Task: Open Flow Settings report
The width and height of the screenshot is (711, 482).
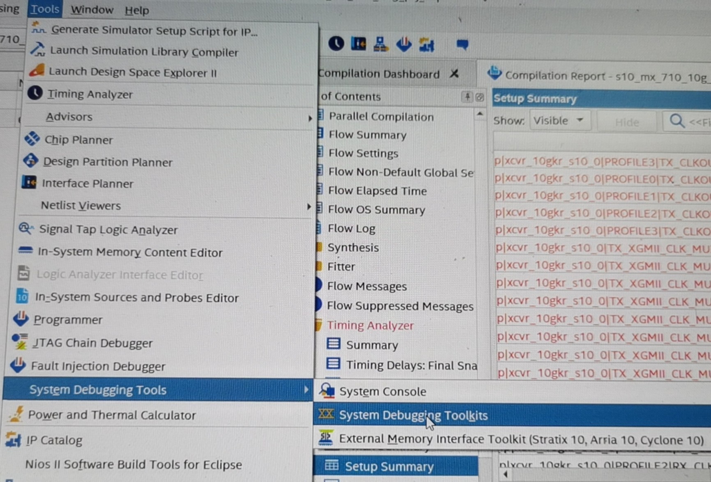Action: click(363, 153)
